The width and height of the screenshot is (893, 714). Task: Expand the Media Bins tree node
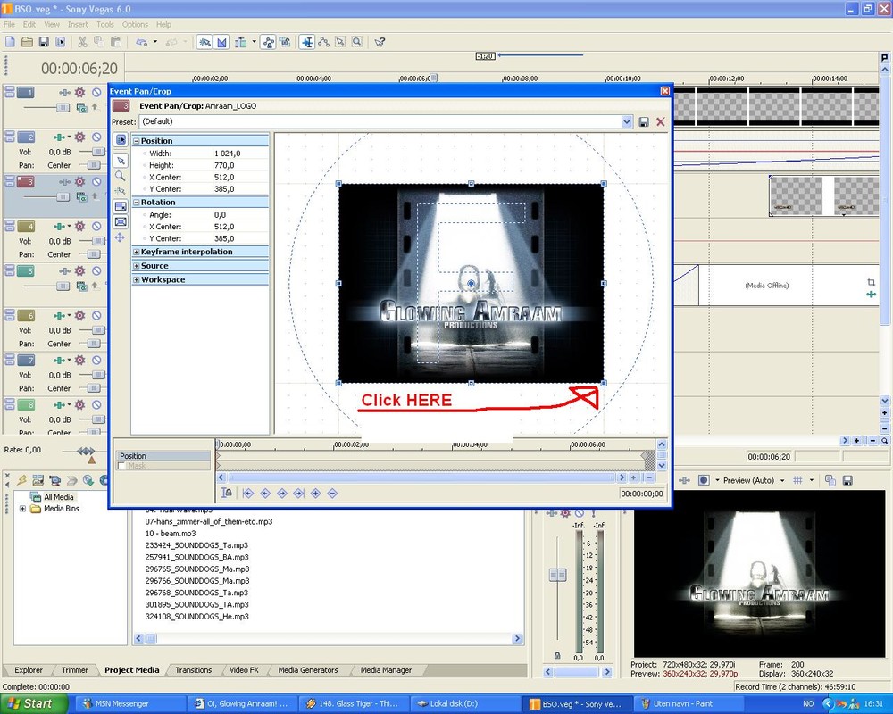click(22, 509)
